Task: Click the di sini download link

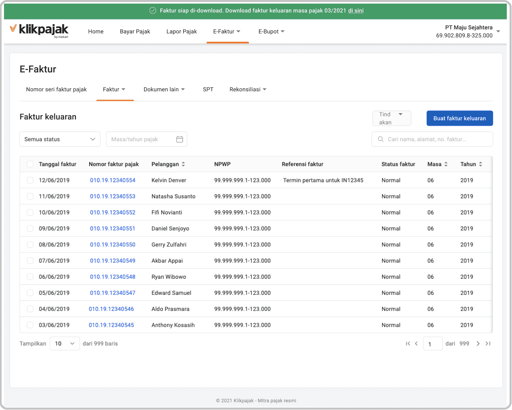Action: click(x=356, y=11)
